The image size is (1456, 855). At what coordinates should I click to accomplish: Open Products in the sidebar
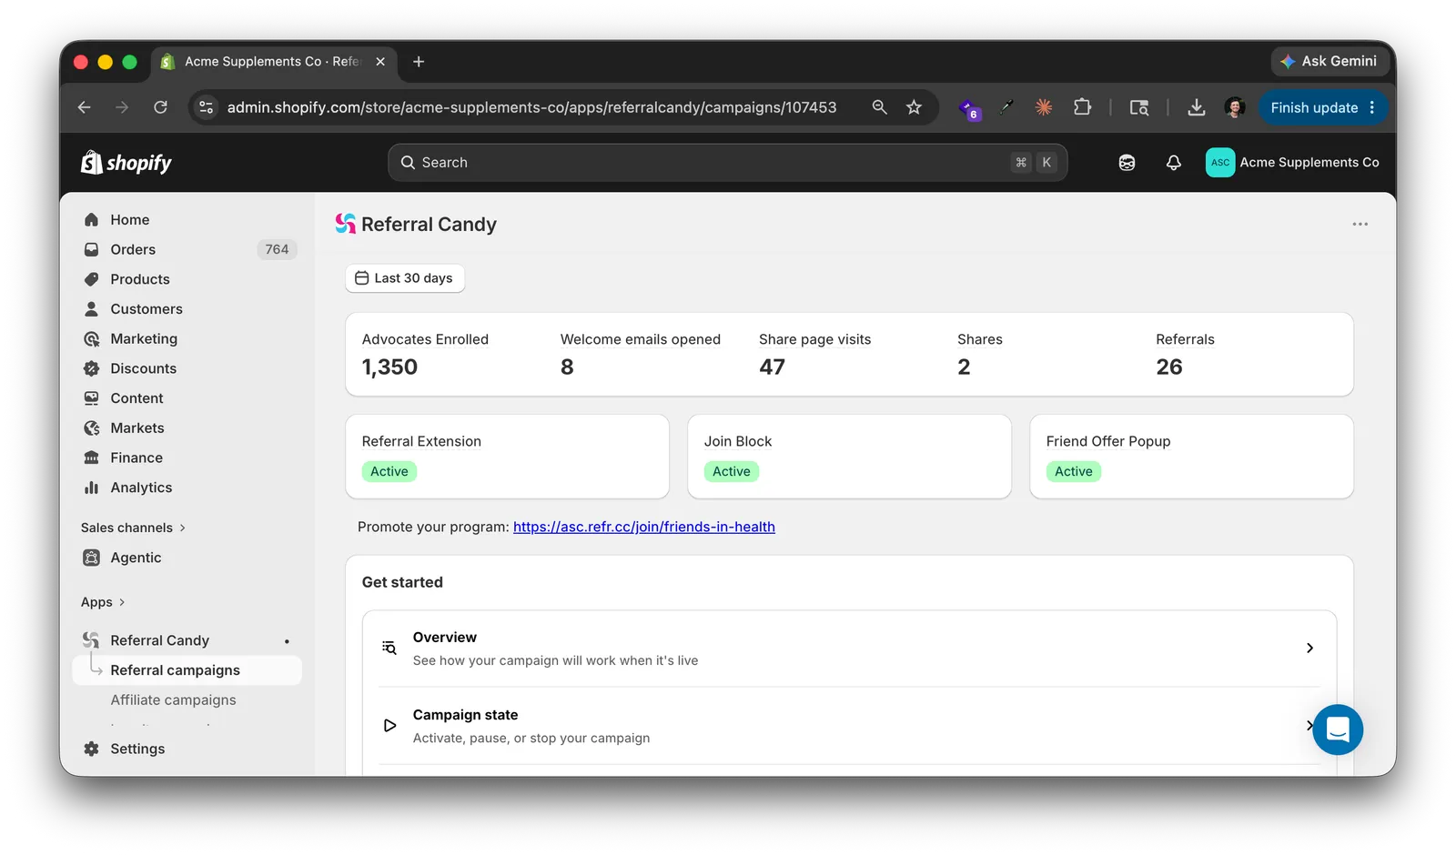(140, 279)
